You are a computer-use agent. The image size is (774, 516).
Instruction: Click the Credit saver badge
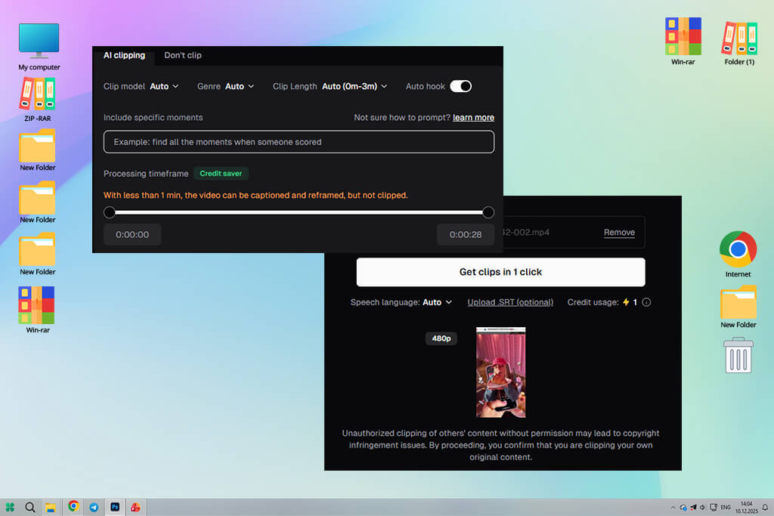click(221, 174)
